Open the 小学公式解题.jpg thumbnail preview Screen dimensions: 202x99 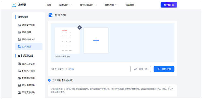pos(67,40)
